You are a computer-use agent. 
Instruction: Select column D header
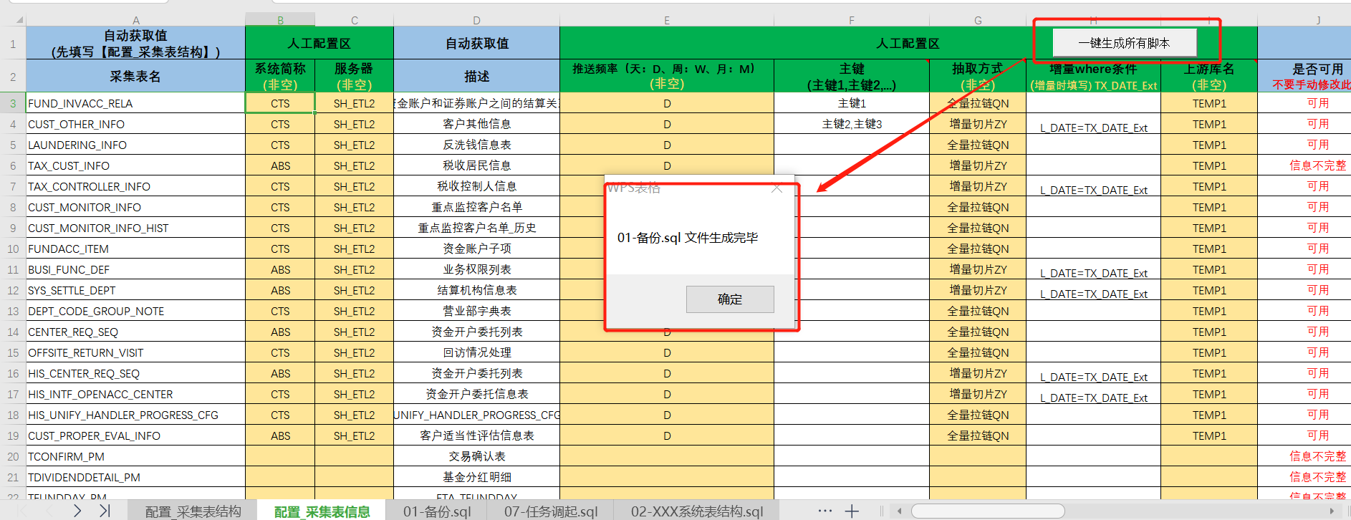476,20
